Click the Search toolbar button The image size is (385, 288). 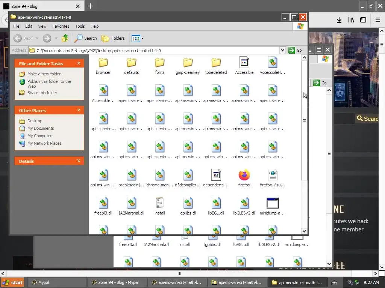86,38
